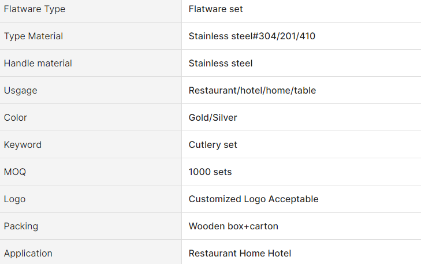
Task: Click the 'Gold/Silver' color value
Action: click(213, 118)
